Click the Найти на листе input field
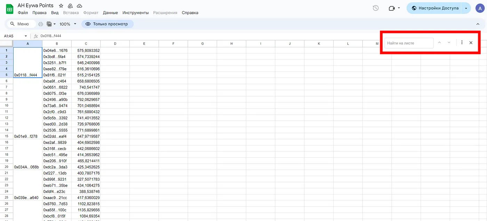Image resolution: width=487 pixels, height=221 pixels. click(x=409, y=43)
